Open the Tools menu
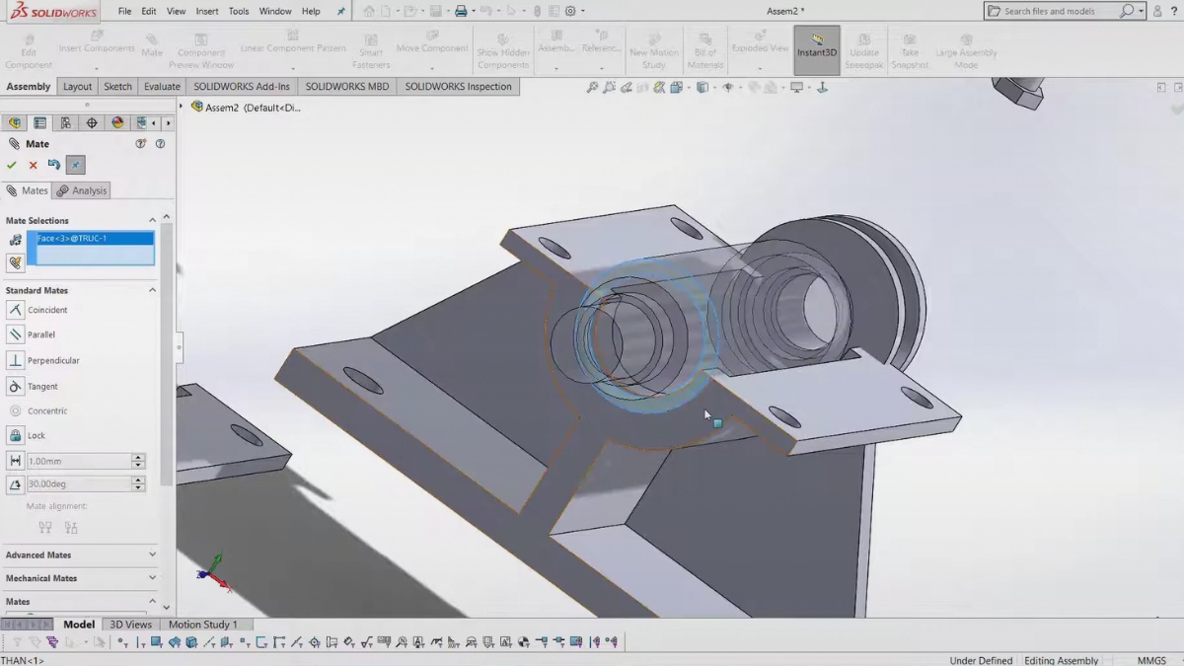 pyautogui.click(x=239, y=11)
